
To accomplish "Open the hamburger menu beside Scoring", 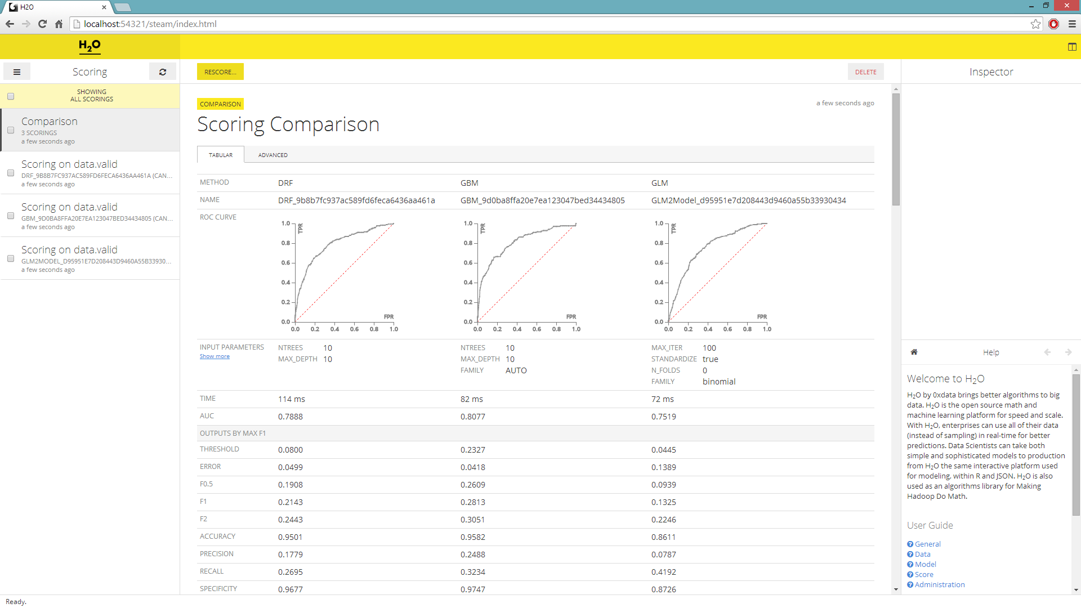I will pyautogui.click(x=17, y=72).
